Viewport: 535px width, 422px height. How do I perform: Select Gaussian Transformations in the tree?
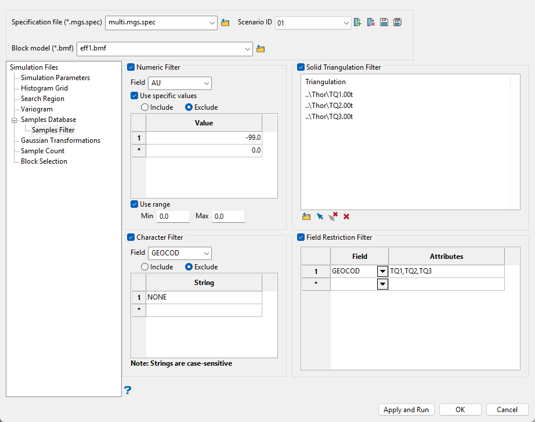point(60,140)
